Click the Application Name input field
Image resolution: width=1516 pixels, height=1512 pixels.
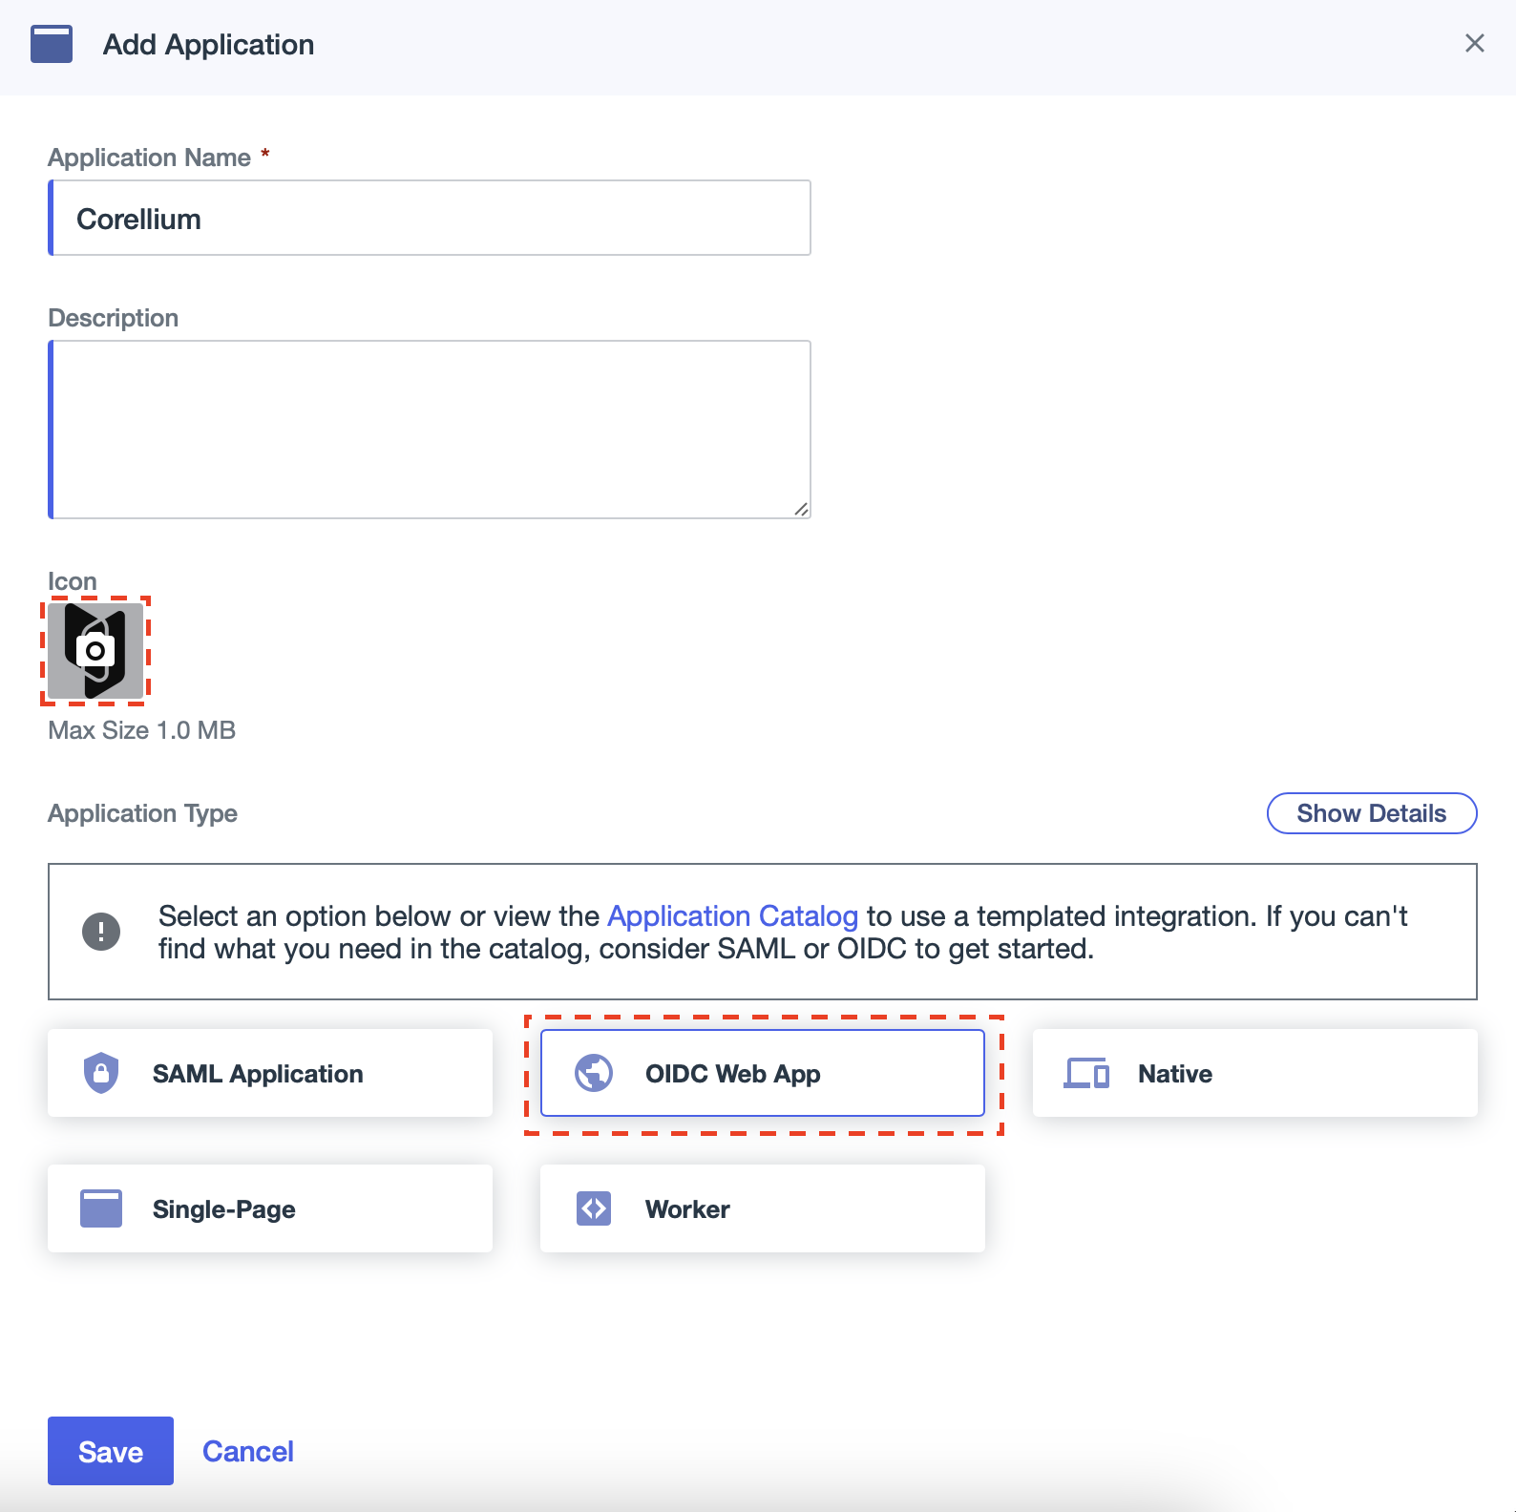[430, 218]
